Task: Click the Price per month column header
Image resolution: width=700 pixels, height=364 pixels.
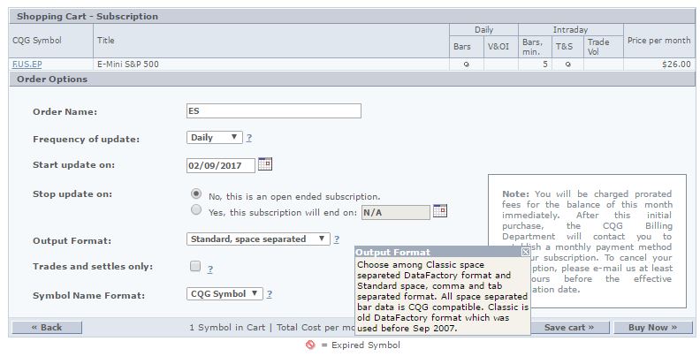Action: tap(659, 41)
